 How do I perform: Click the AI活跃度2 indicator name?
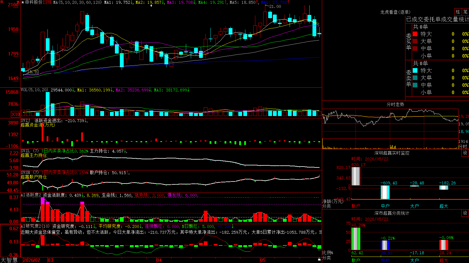(31, 195)
